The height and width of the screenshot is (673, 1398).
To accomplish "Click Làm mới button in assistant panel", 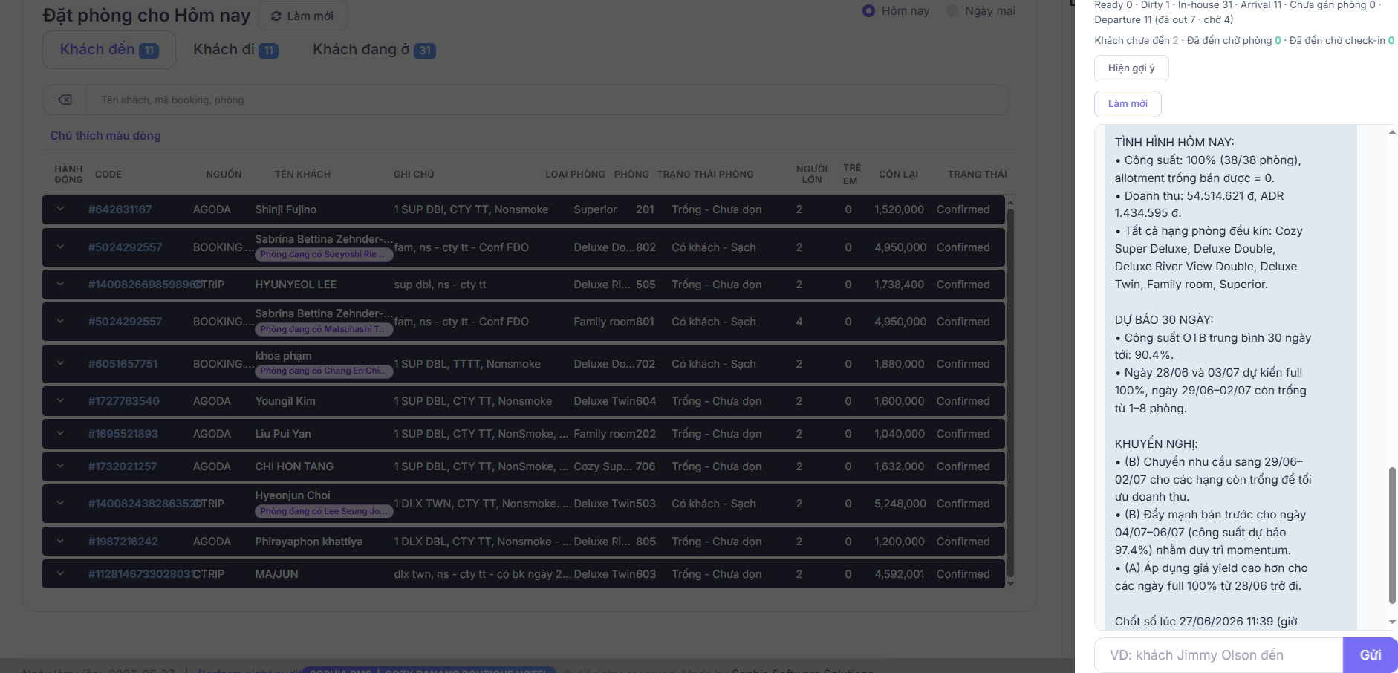I will 1128,104.
